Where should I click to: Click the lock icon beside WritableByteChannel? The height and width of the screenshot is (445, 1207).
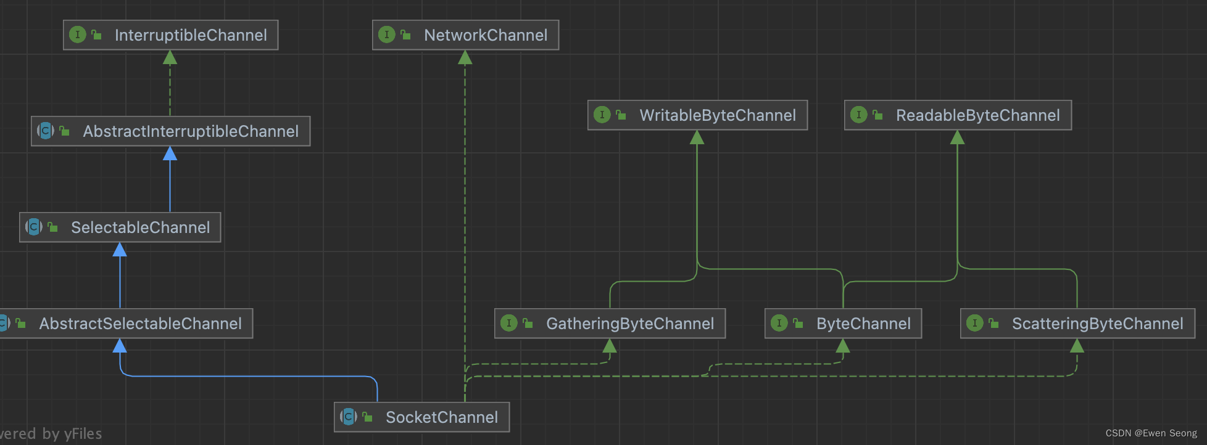click(x=621, y=115)
